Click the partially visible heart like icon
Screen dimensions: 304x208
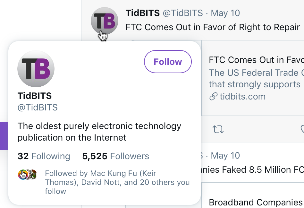(302, 129)
